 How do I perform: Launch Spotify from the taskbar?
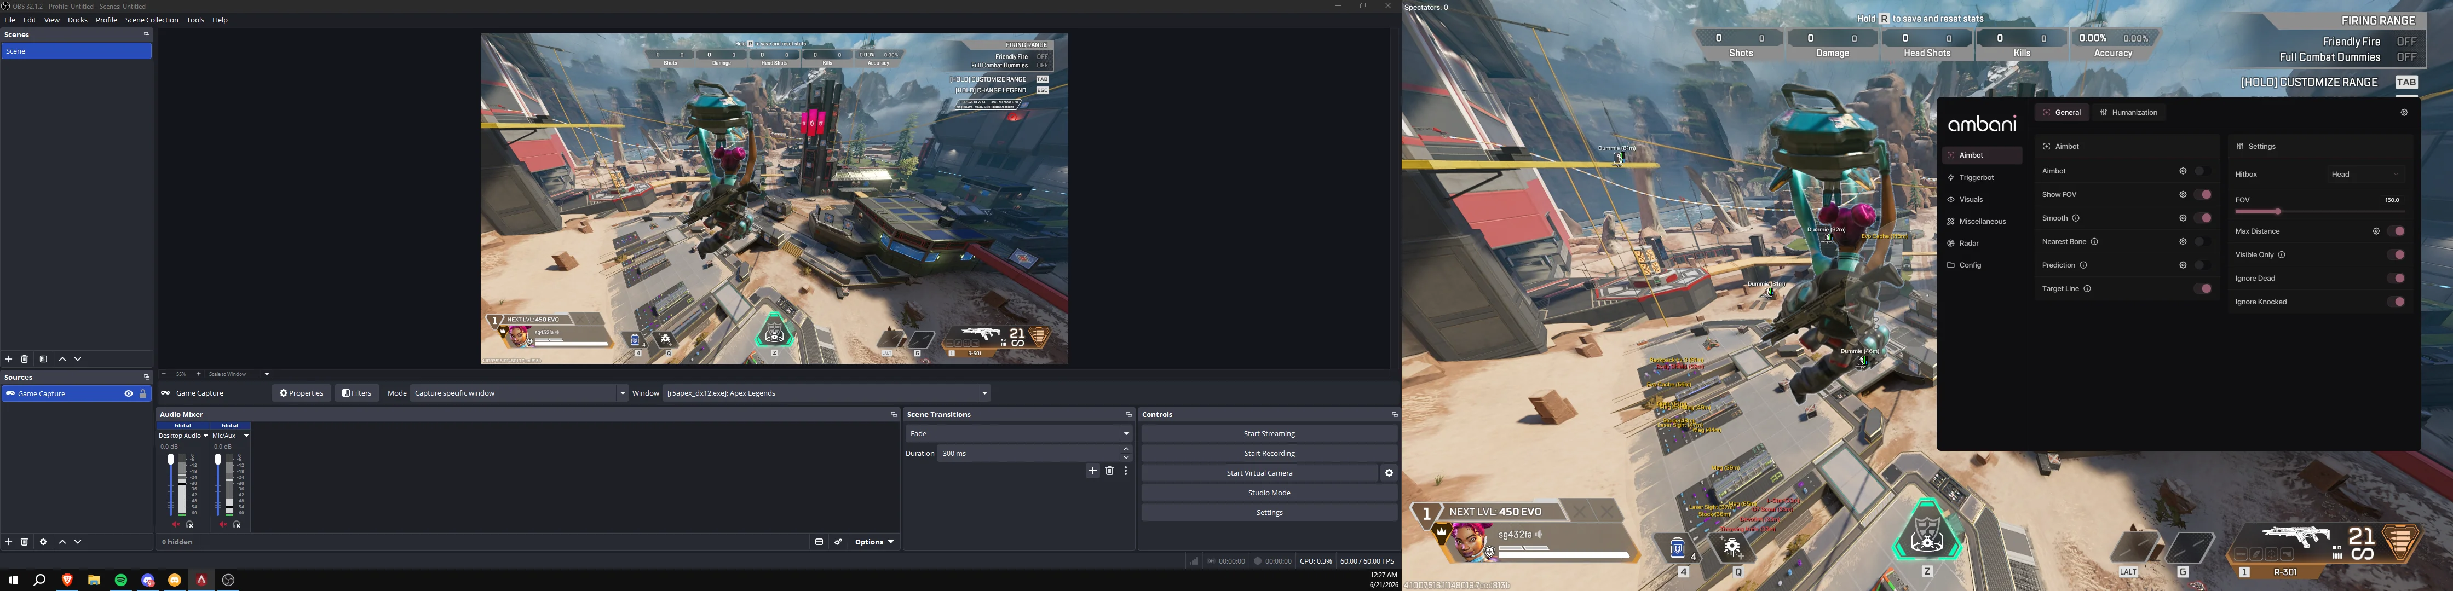click(x=121, y=580)
